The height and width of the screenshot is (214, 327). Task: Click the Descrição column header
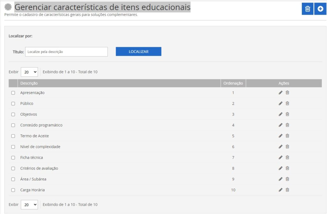[x=29, y=83]
